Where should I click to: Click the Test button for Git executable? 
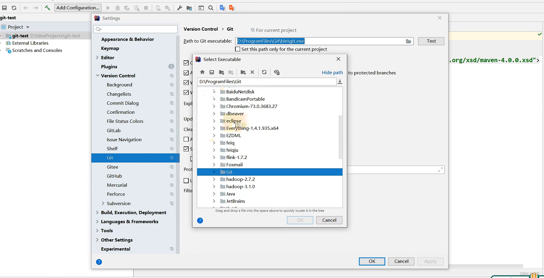click(x=431, y=41)
